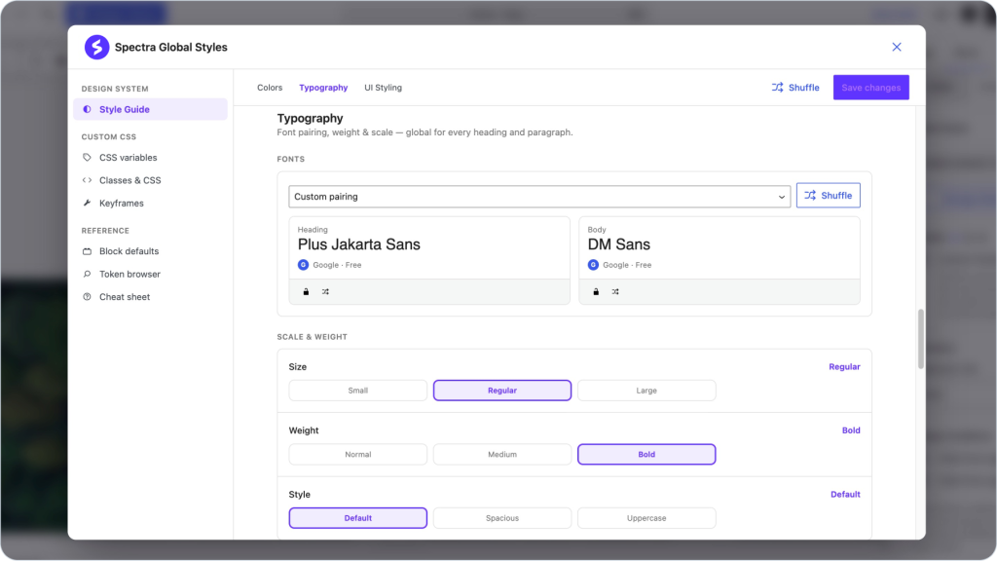
Task: Set Weight to Medium
Action: [502, 454]
